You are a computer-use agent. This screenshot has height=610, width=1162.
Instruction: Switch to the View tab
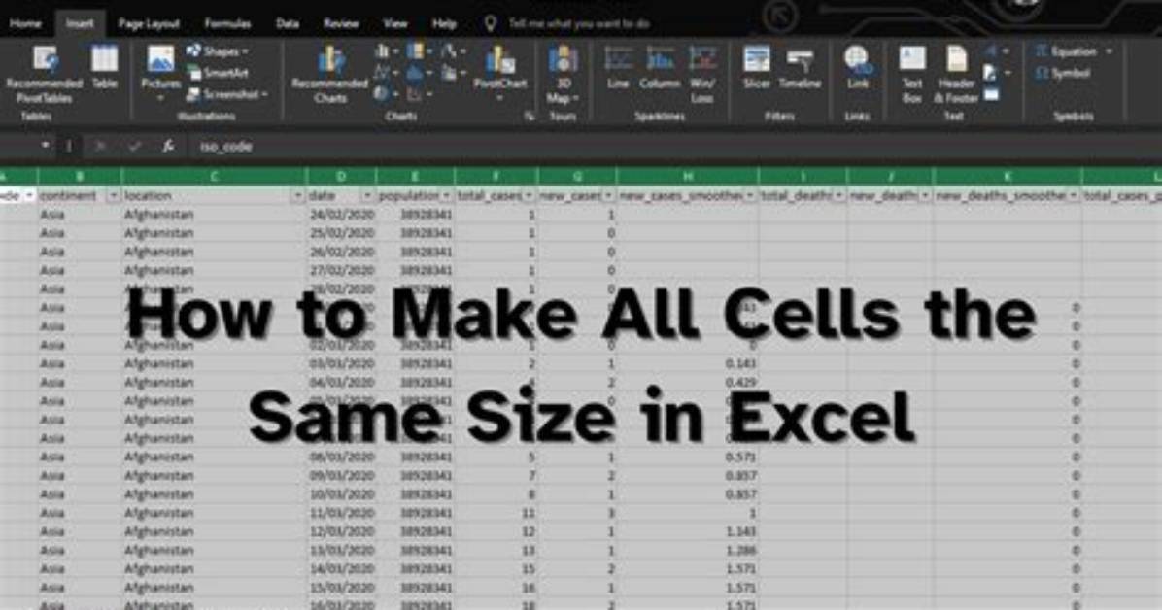point(395,23)
